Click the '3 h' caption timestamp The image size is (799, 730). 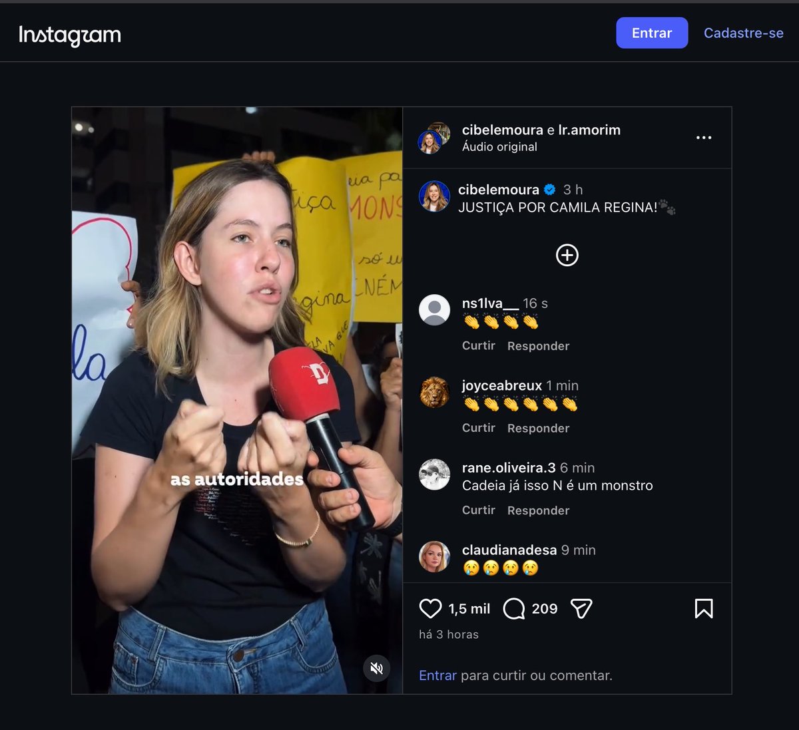tap(573, 190)
